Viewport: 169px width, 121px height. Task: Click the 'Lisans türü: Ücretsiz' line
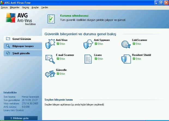pos(14,110)
